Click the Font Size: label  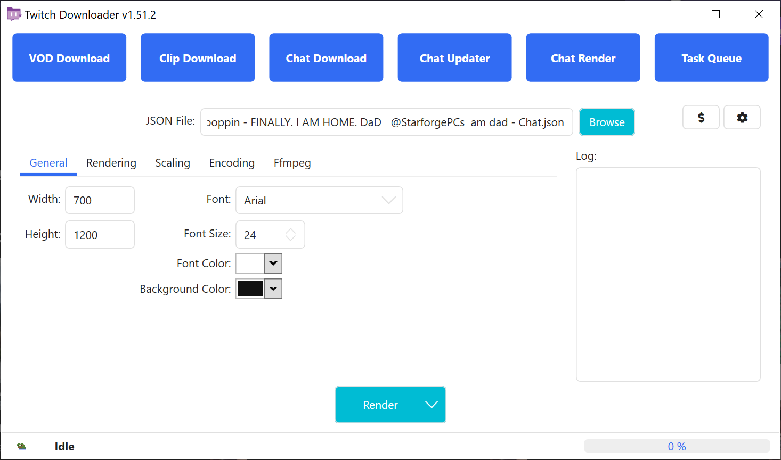coord(207,234)
